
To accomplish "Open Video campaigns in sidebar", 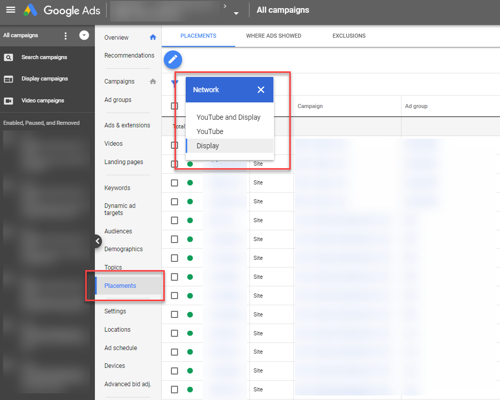I will 43,101.
